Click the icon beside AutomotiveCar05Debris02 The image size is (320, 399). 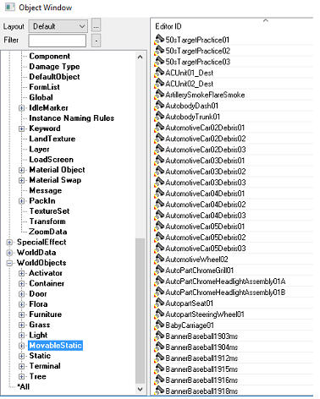coord(159,238)
